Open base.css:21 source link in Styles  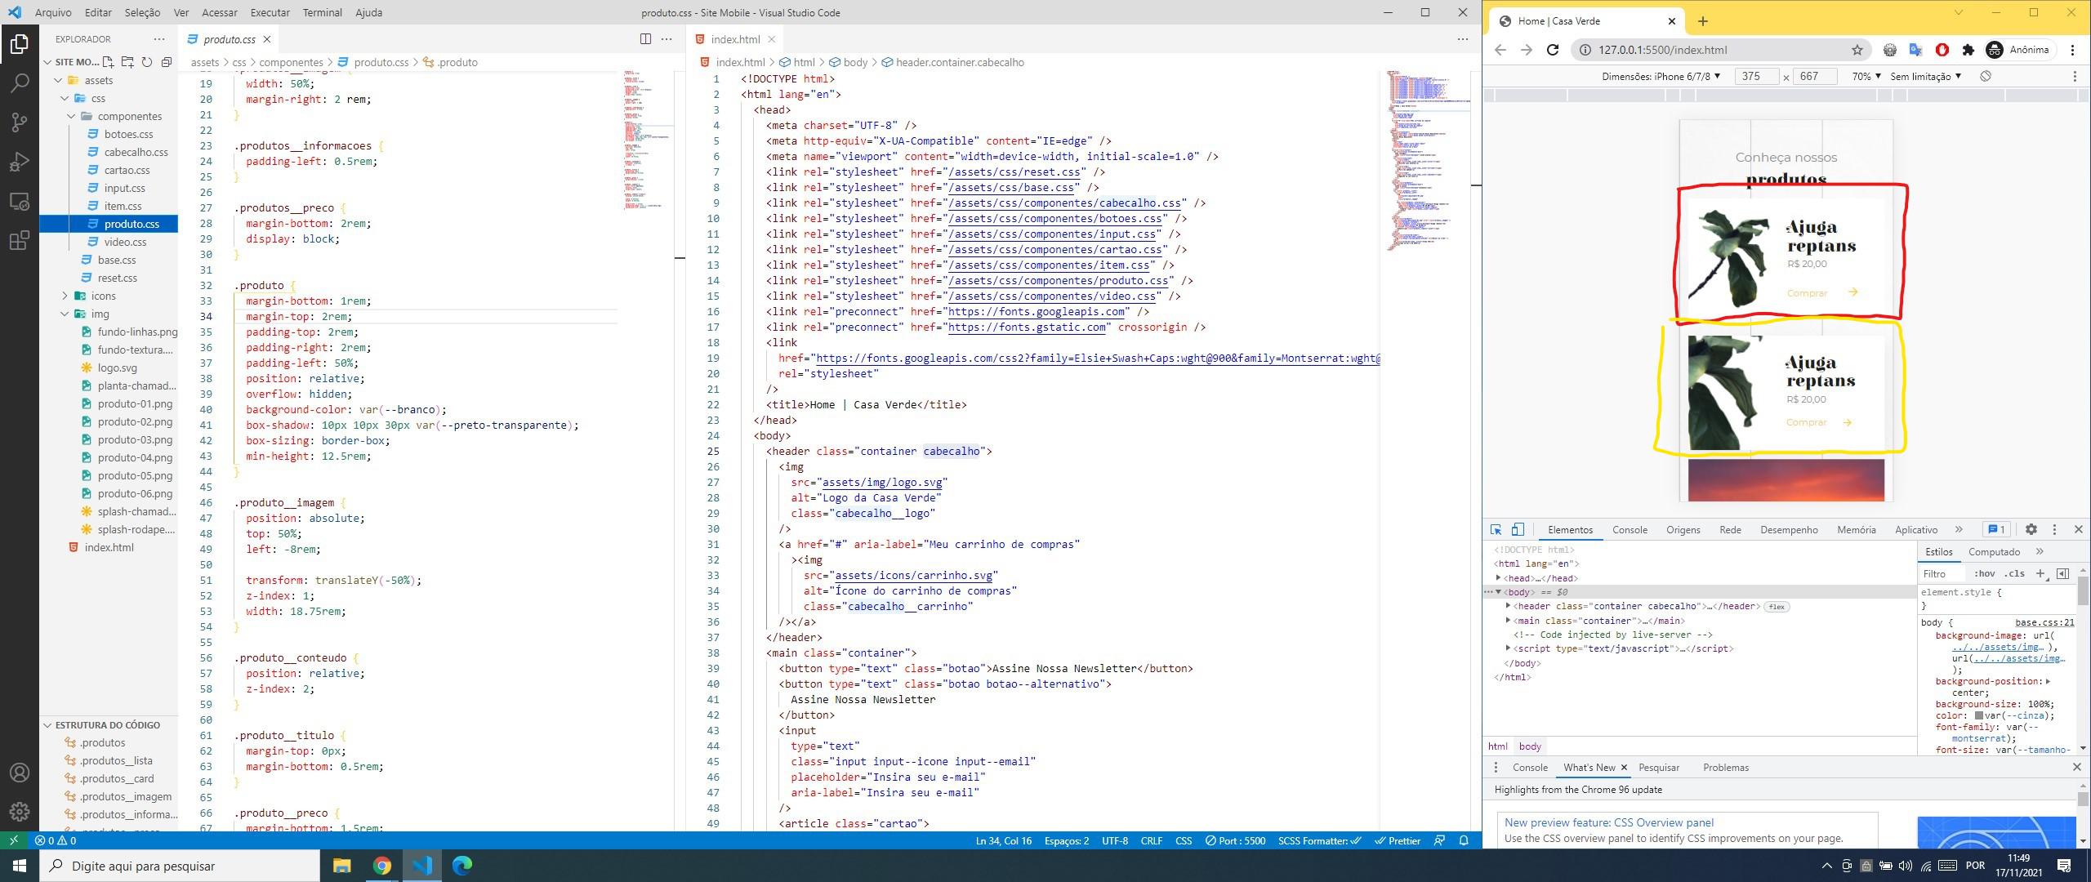(x=2044, y=622)
